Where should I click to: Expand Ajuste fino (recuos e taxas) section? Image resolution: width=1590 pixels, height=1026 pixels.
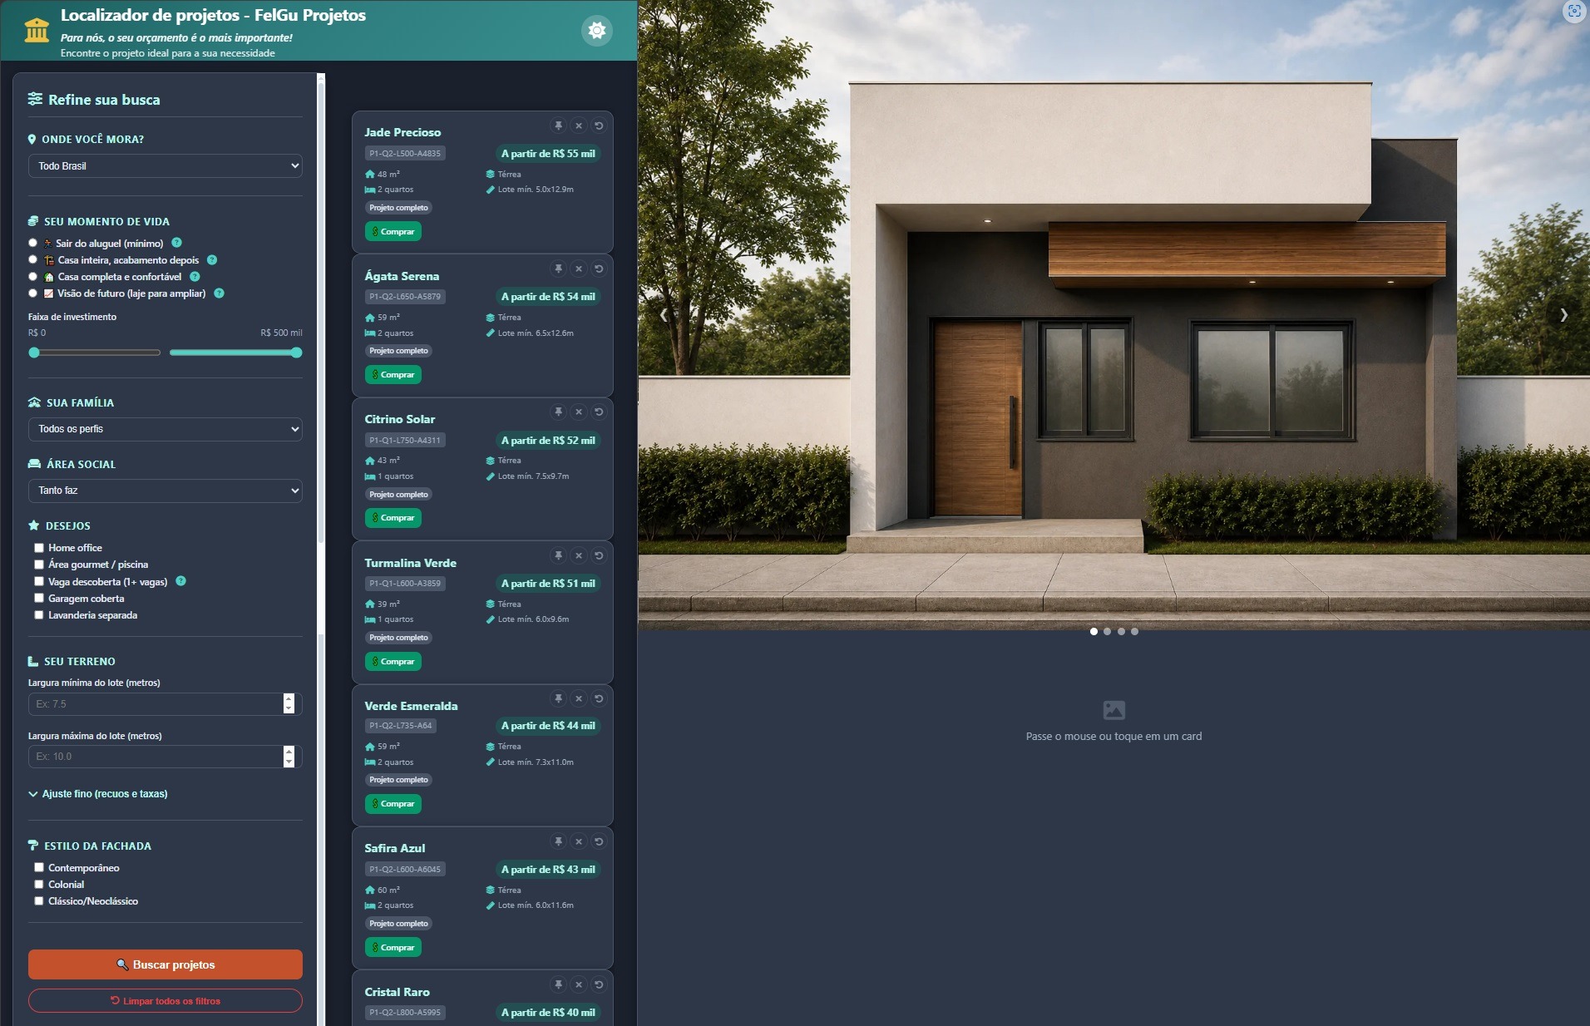(98, 794)
